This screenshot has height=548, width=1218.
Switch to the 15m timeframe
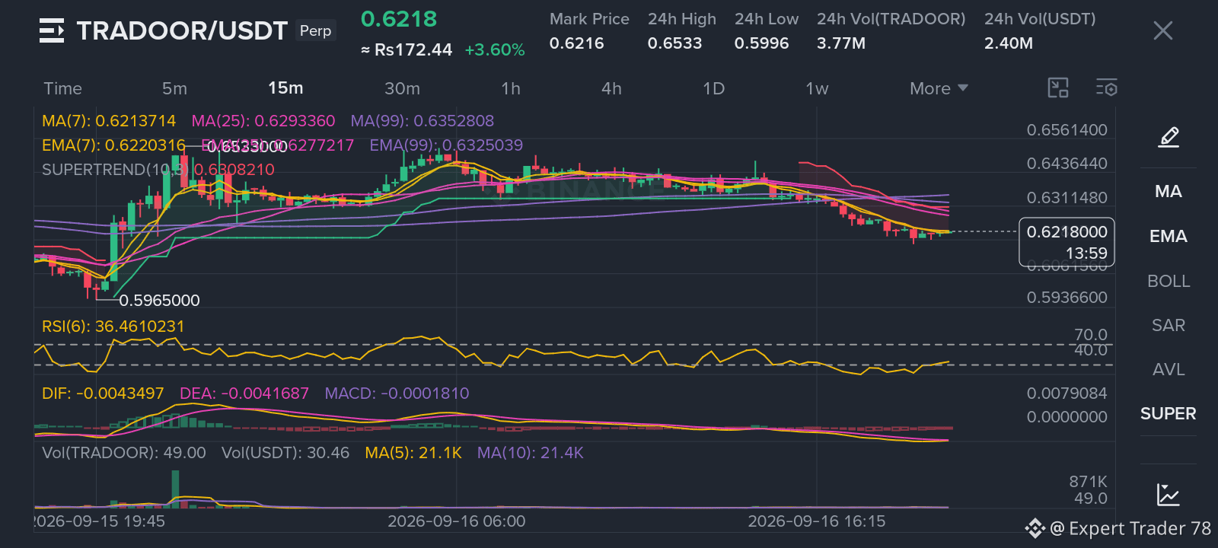(285, 88)
